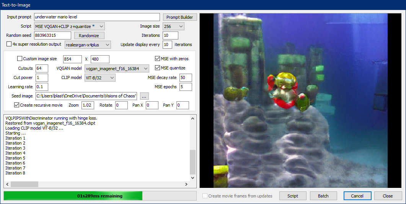Viewport: 406px width, 204px height.
Task: Click the Batch button
Action: pyautogui.click(x=323, y=196)
